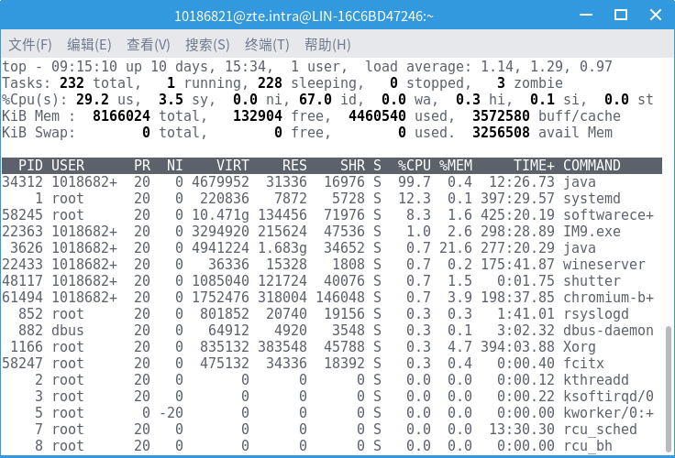Click the rsyslogd command name
This screenshot has width=675, height=458.
(596, 314)
